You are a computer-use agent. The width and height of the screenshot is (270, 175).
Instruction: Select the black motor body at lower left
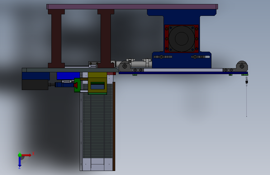tap(35, 85)
